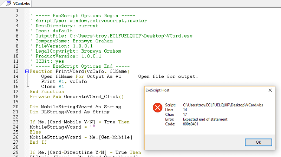Click the OutputFile VCard.exe path comment
The image size is (281, 157).
[x=111, y=36]
